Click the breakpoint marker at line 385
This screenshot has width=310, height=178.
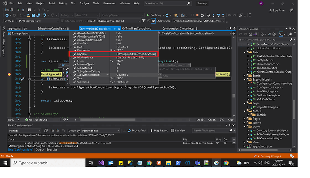[9, 74]
